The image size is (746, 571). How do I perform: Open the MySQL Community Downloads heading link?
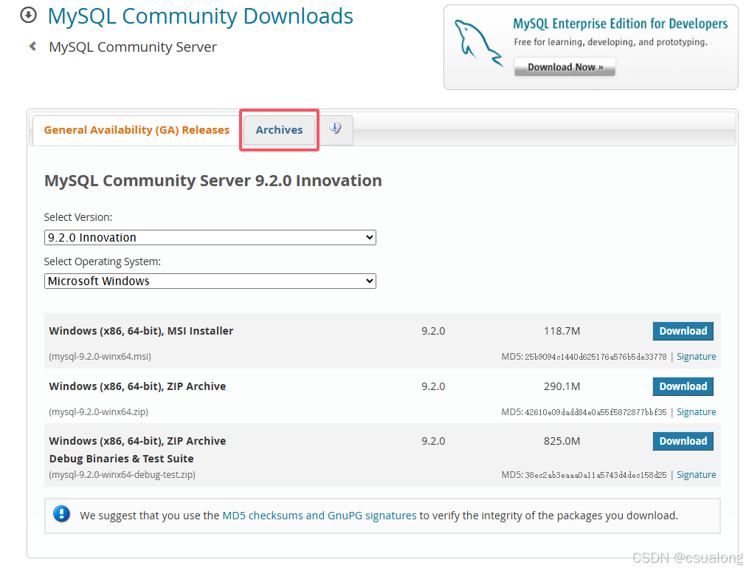tap(200, 16)
